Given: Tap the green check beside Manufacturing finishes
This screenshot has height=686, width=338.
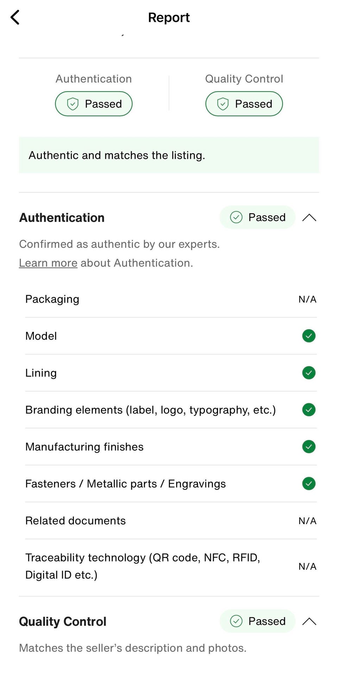Looking at the screenshot, I should [309, 447].
